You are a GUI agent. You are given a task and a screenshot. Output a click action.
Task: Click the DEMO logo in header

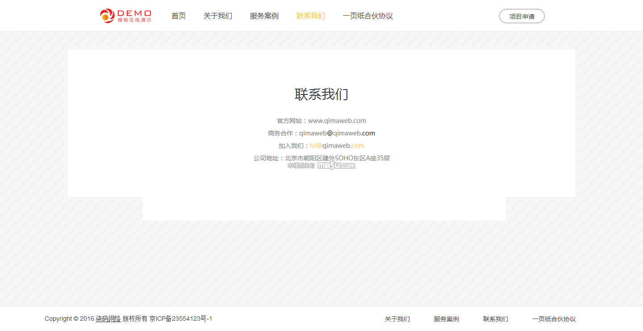click(x=125, y=16)
